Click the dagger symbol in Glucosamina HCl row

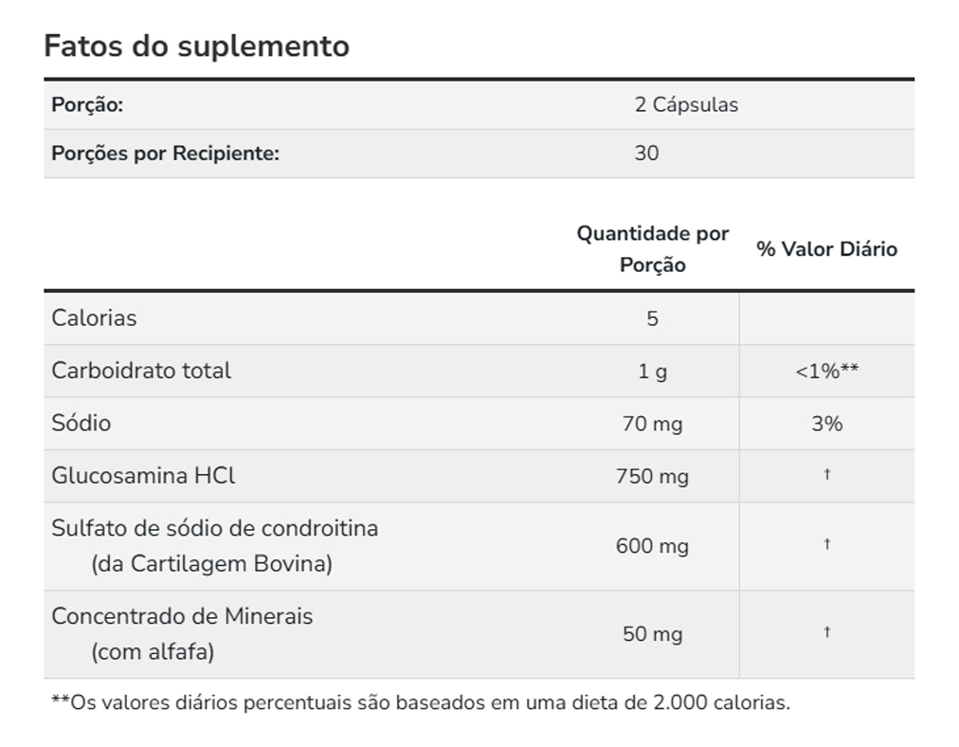click(x=826, y=476)
